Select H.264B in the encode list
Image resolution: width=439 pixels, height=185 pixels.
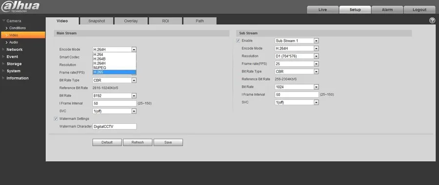tap(114, 59)
